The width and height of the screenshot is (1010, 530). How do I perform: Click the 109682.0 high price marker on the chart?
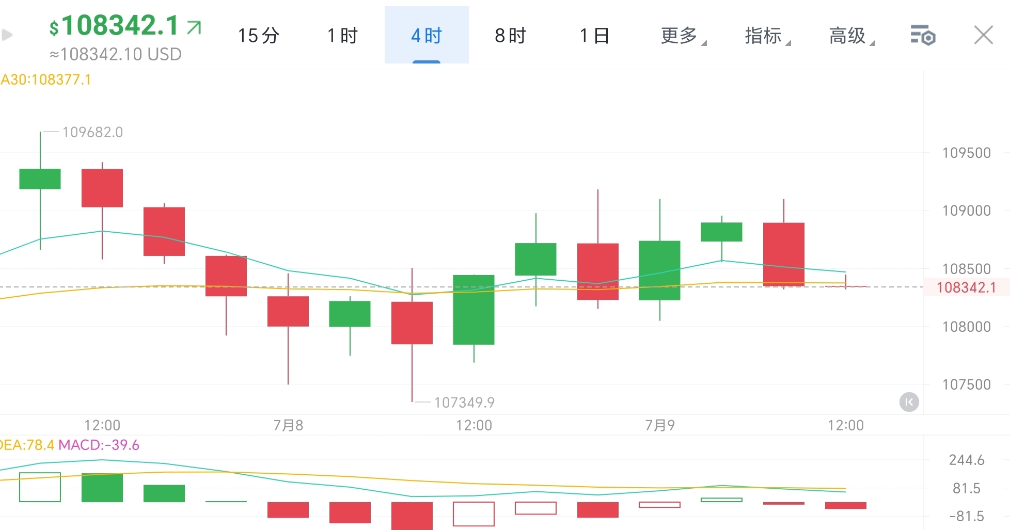[93, 132]
